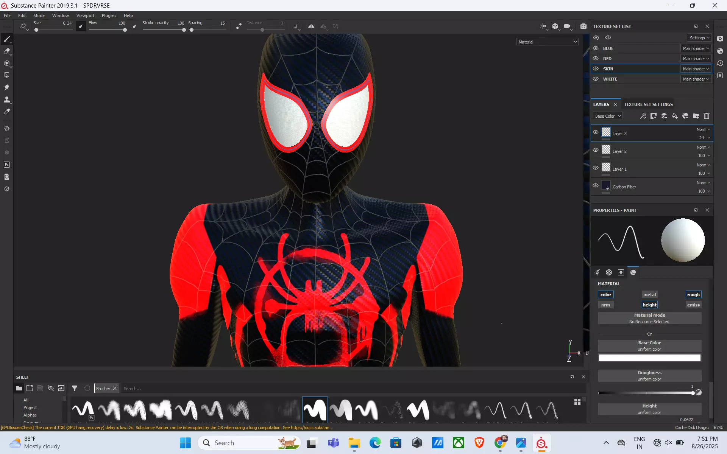Switch shelf view with grid icon

click(577, 402)
